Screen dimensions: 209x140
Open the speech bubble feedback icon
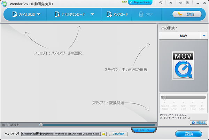coord(180,3)
